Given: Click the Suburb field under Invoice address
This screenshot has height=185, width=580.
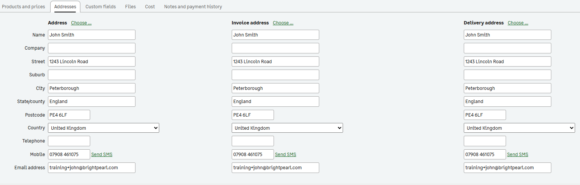Looking at the screenshot, I should tap(275, 75).
